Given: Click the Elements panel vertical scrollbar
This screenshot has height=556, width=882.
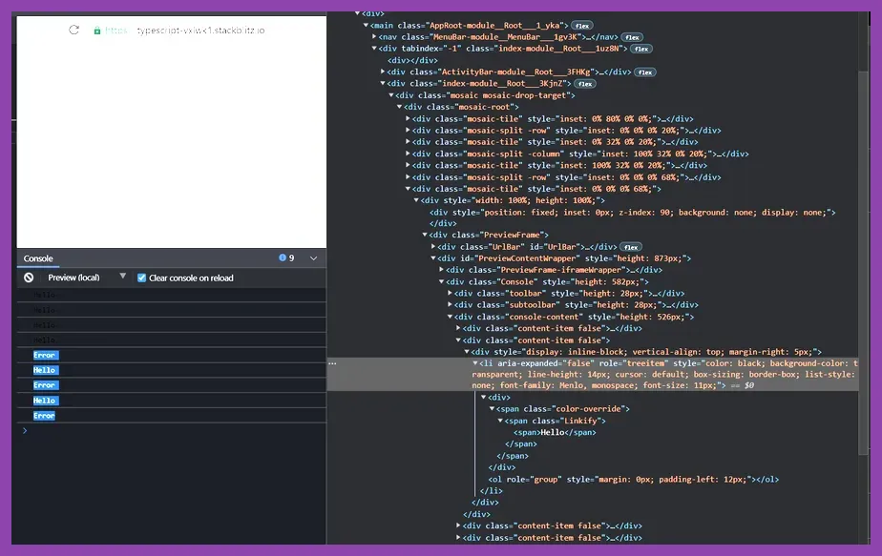Looking at the screenshot, I should click(x=864, y=263).
